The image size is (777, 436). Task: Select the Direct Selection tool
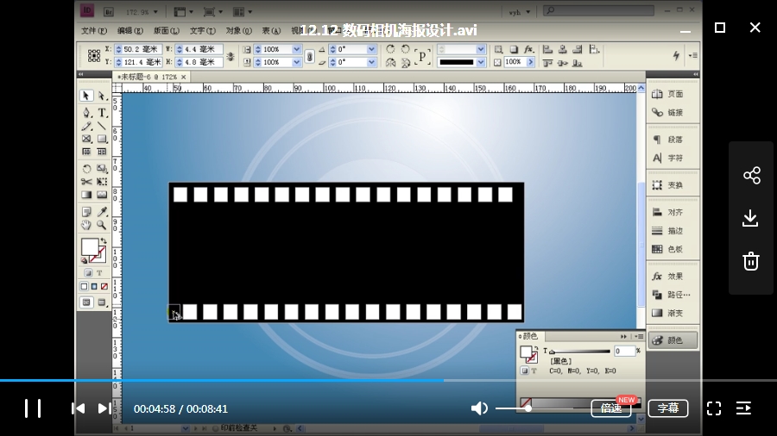click(x=102, y=96)
